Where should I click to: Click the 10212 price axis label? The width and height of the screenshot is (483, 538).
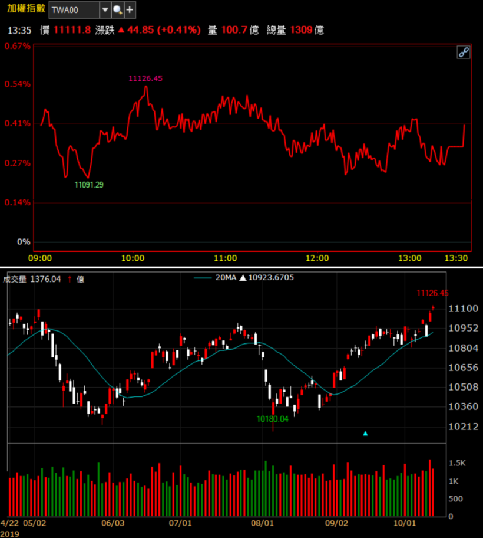pos(464,427)
